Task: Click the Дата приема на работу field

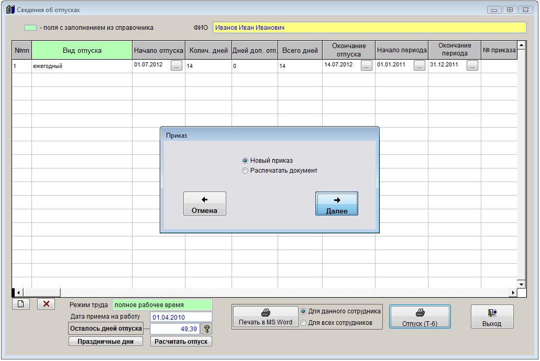Action: point(181,317)
